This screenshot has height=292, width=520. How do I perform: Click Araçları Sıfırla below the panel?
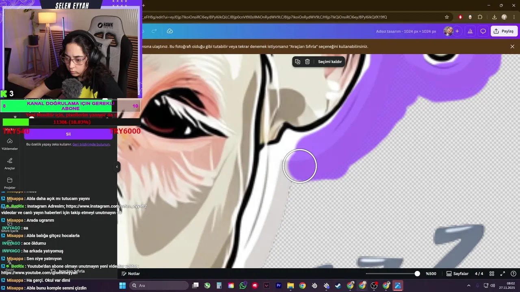(68, 271)
